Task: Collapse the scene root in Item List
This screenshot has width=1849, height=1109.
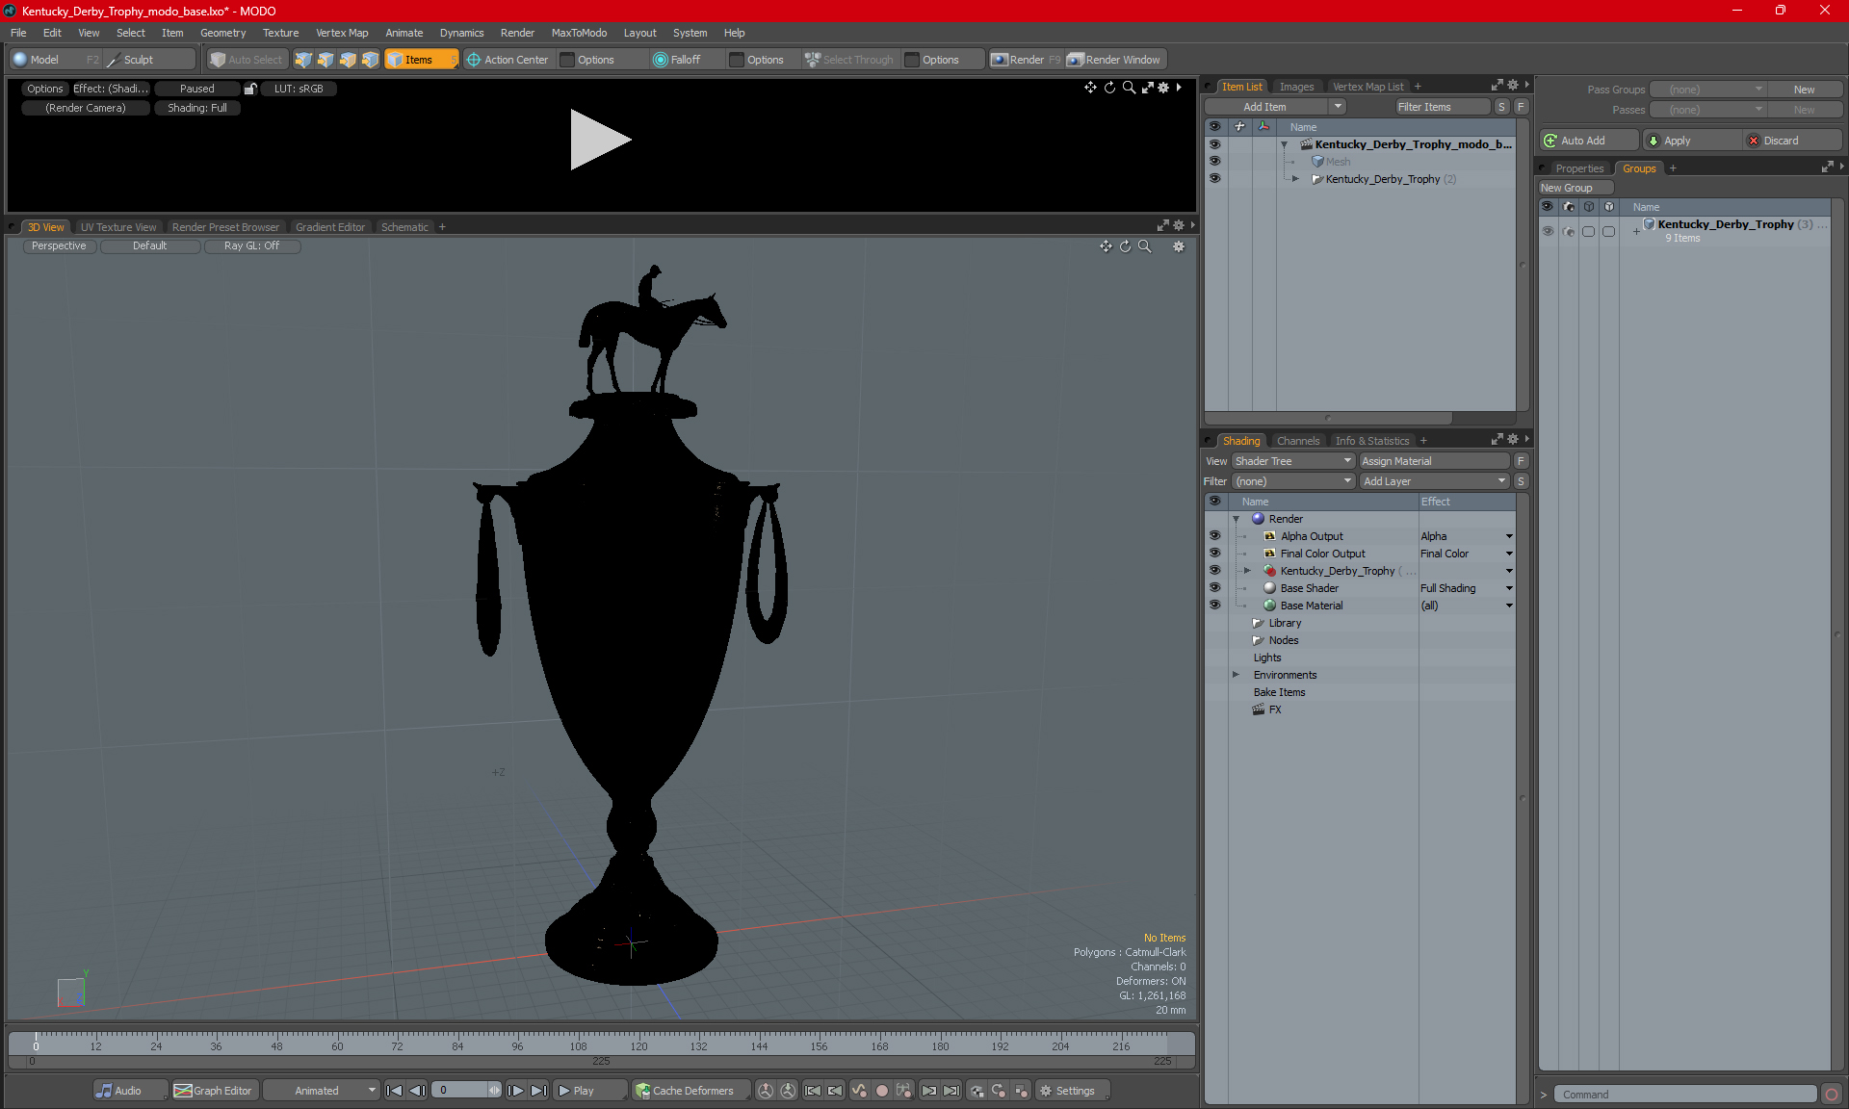Action: click(x=1284, y=144)
